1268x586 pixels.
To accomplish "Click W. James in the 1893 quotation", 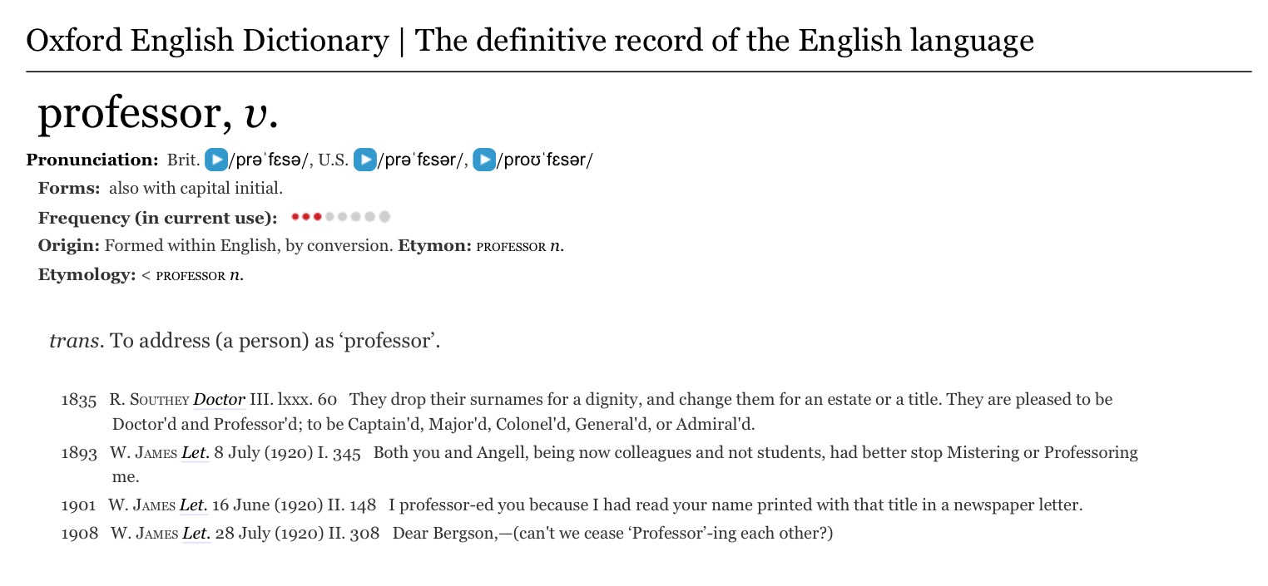I will pyautogui.click(x=143, y=453).
